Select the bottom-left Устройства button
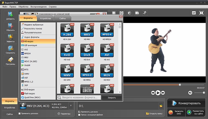Screen dimensions: 208x119 [10, 108]
